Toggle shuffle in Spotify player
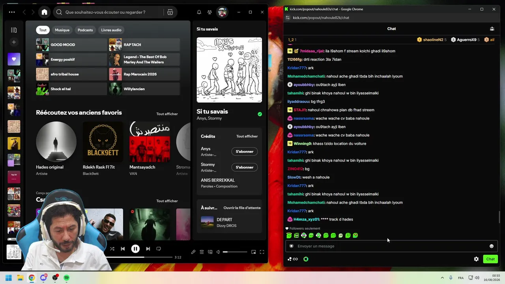Image resolution: width=505 pixels, height=284 pixels. point(112,249)
